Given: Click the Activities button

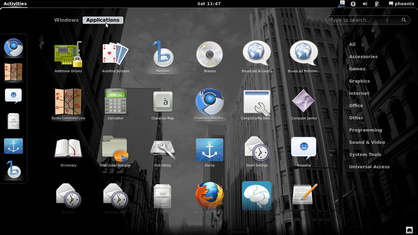Looking at the screenshot, I should tap(15, 4).
